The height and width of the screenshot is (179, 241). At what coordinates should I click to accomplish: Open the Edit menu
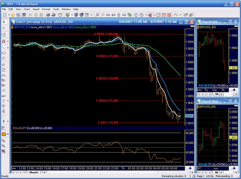[11, 9]
